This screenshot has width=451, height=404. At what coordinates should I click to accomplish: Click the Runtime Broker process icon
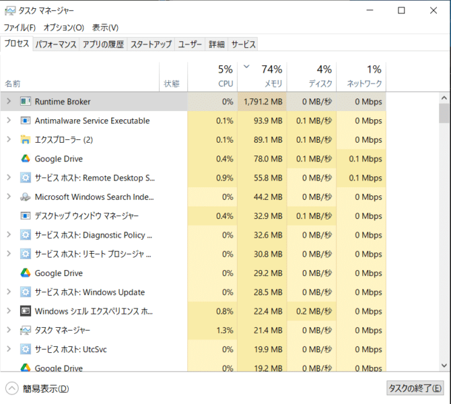pyautogui.click(x=26, y=102)
